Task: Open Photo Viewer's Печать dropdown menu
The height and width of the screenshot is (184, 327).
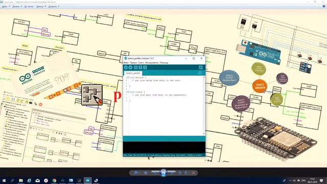Action: click(17, 7)
